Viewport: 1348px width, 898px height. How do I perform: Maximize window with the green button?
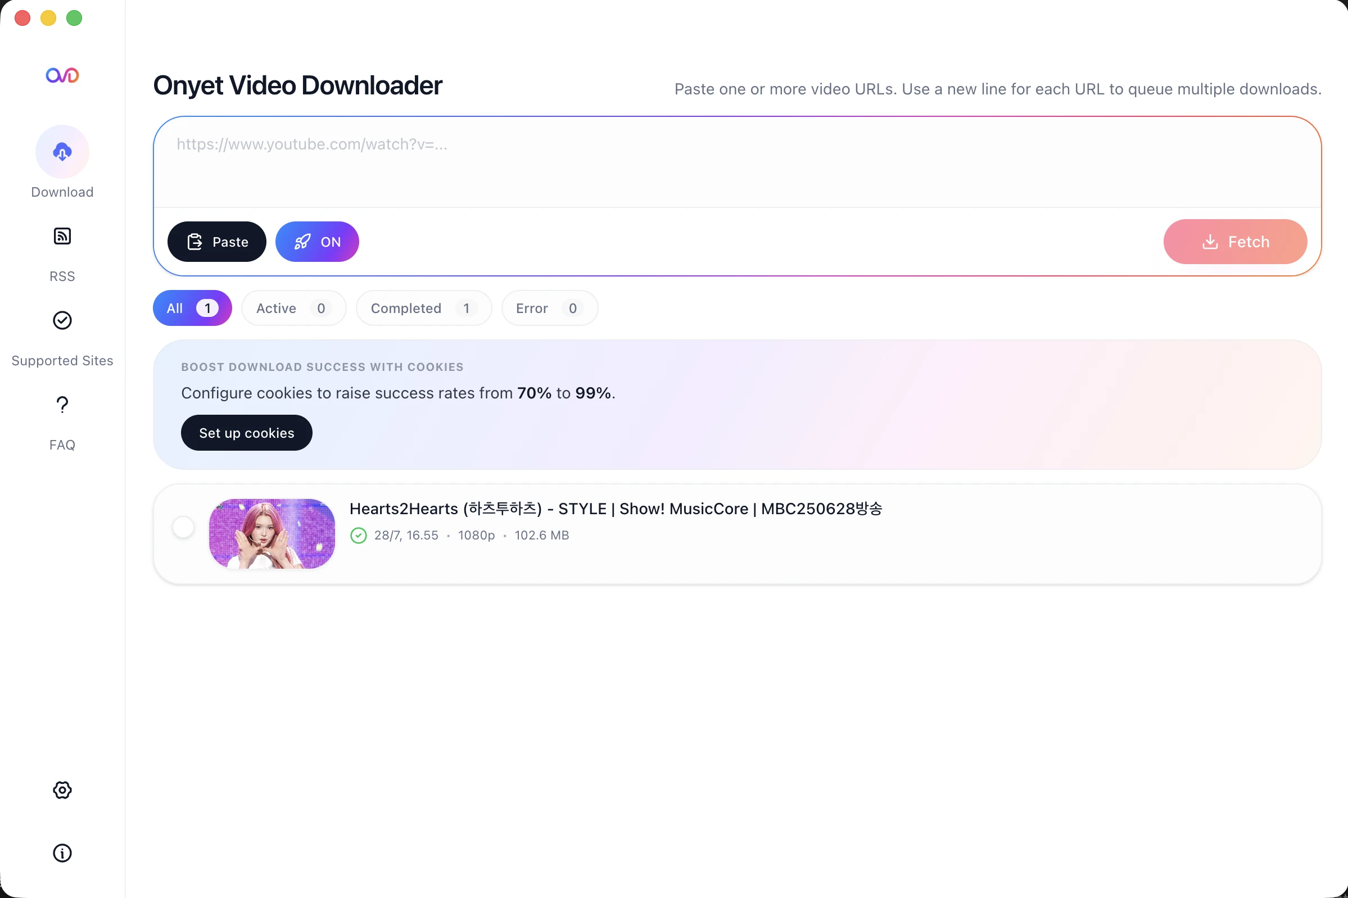click(74, 19)
